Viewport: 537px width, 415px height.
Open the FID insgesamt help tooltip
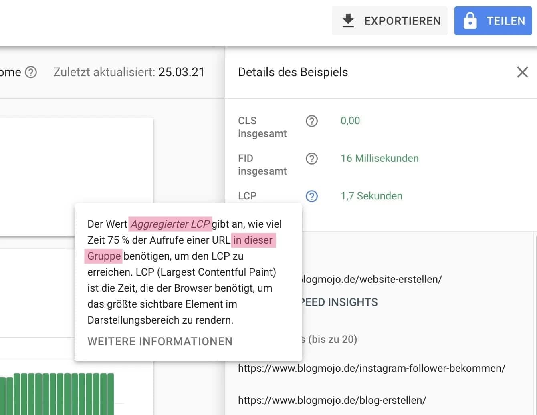click(x=311, y=159)
